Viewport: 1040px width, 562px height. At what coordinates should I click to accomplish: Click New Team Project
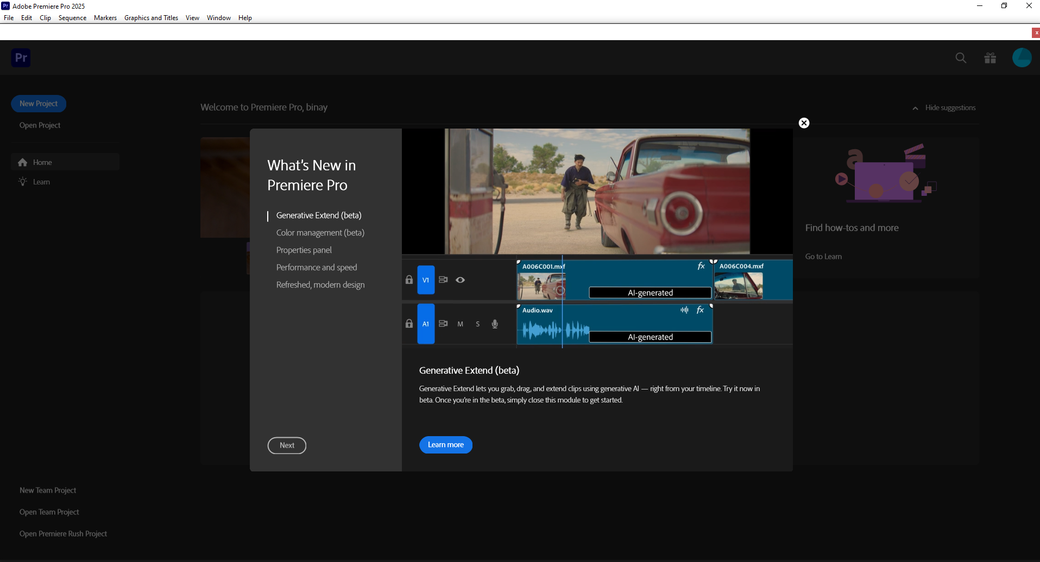tap(48, 490)
